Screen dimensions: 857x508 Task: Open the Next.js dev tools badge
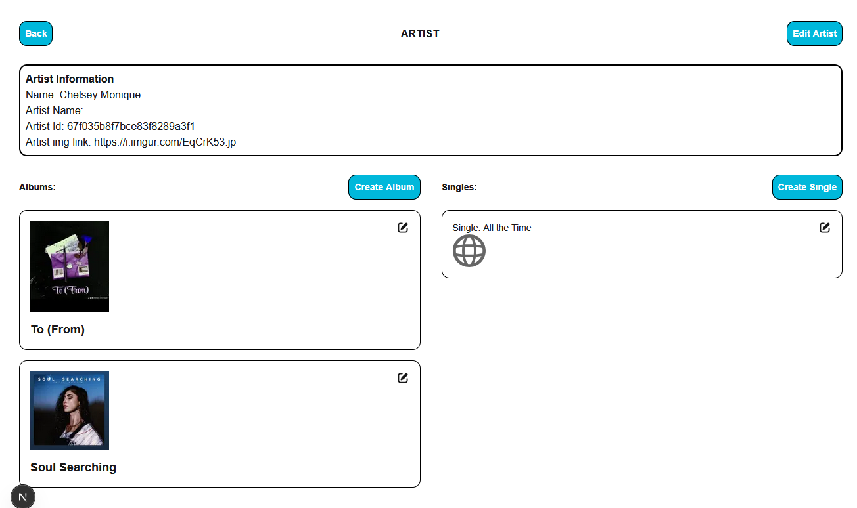(23, 496)
